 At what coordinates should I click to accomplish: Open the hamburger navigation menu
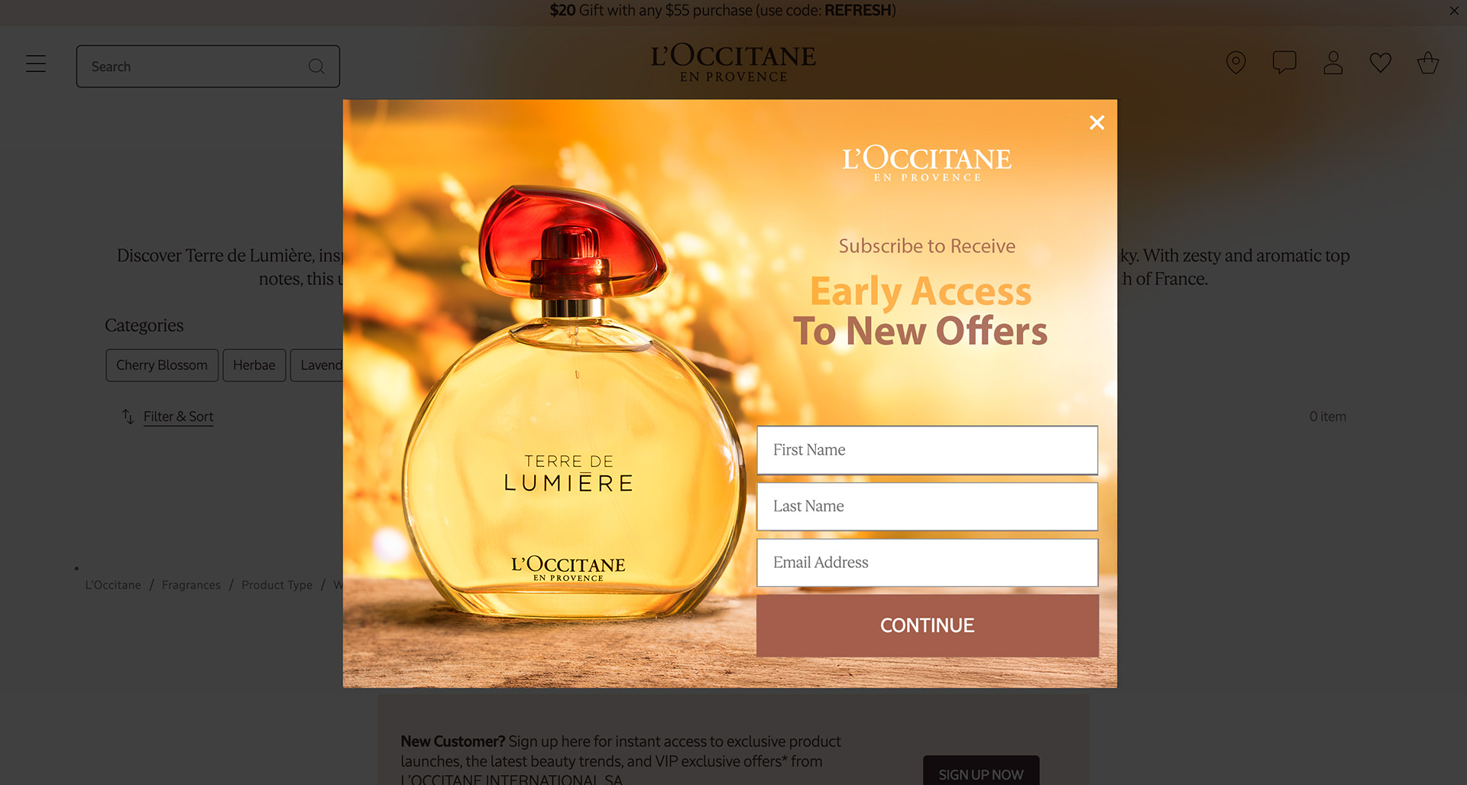(36, 63)
